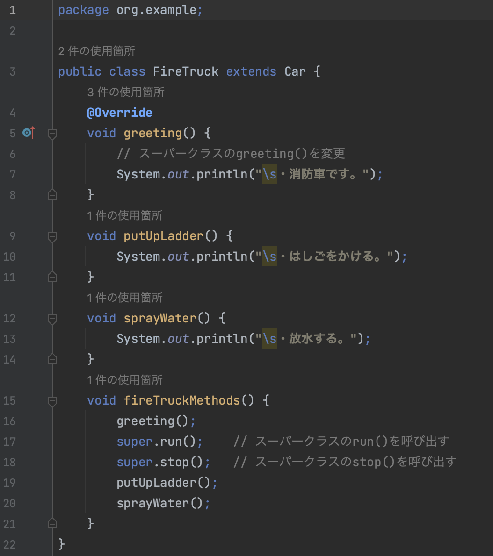Viewport: 493px width, 556px height.
Task: Open the 3 件の使用箇所 hint above @Override
Action: (x=126, y=92)
